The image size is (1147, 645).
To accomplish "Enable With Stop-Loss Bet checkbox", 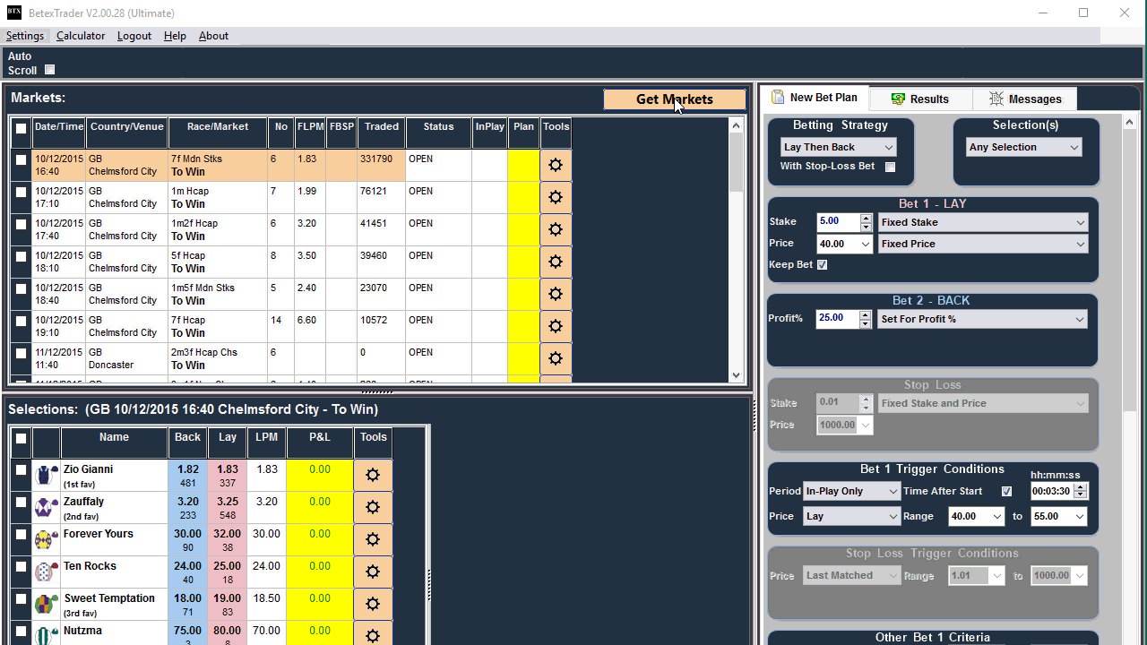I will pos(890,167).
